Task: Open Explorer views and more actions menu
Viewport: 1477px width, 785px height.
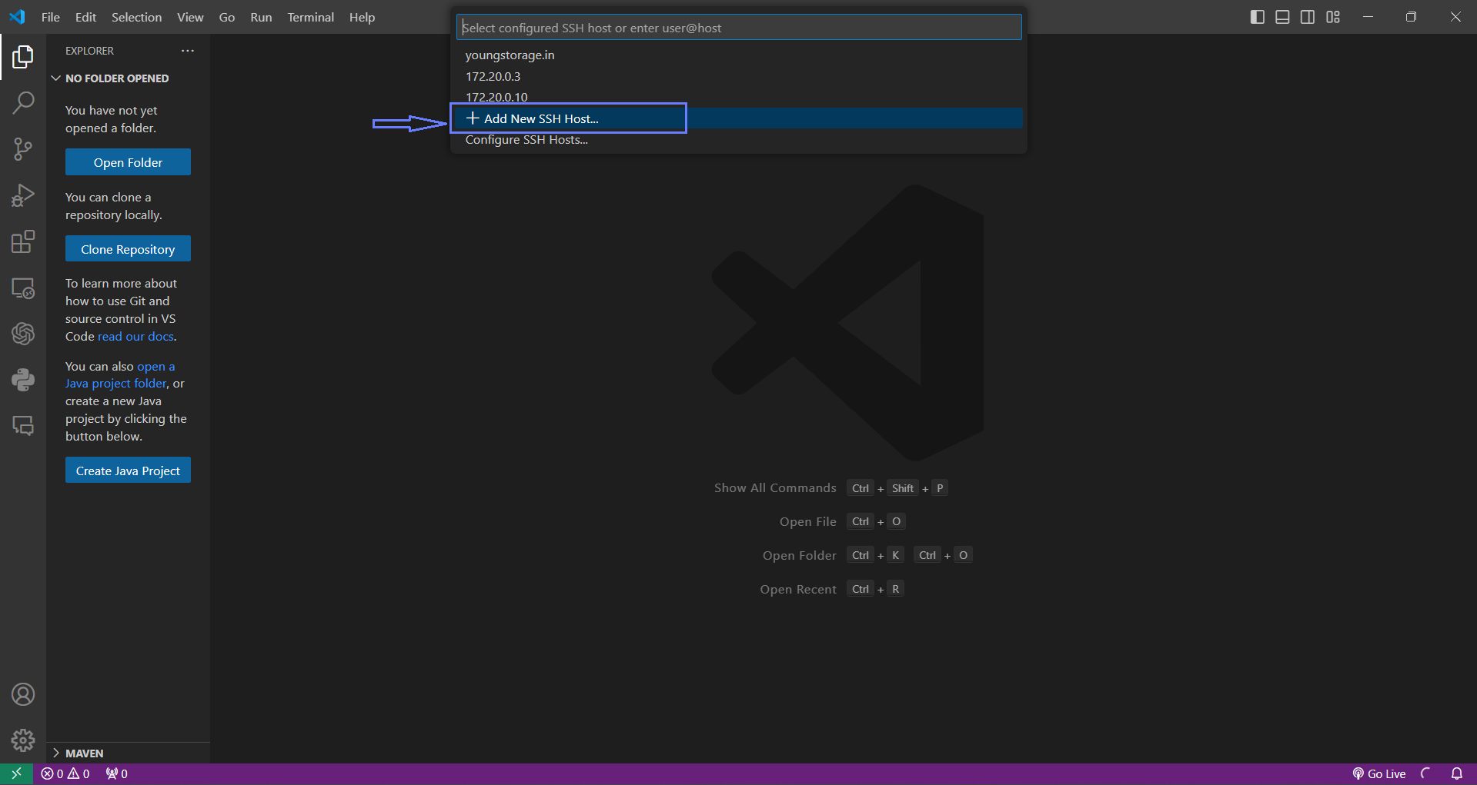Action: click(x=188, y=51)
